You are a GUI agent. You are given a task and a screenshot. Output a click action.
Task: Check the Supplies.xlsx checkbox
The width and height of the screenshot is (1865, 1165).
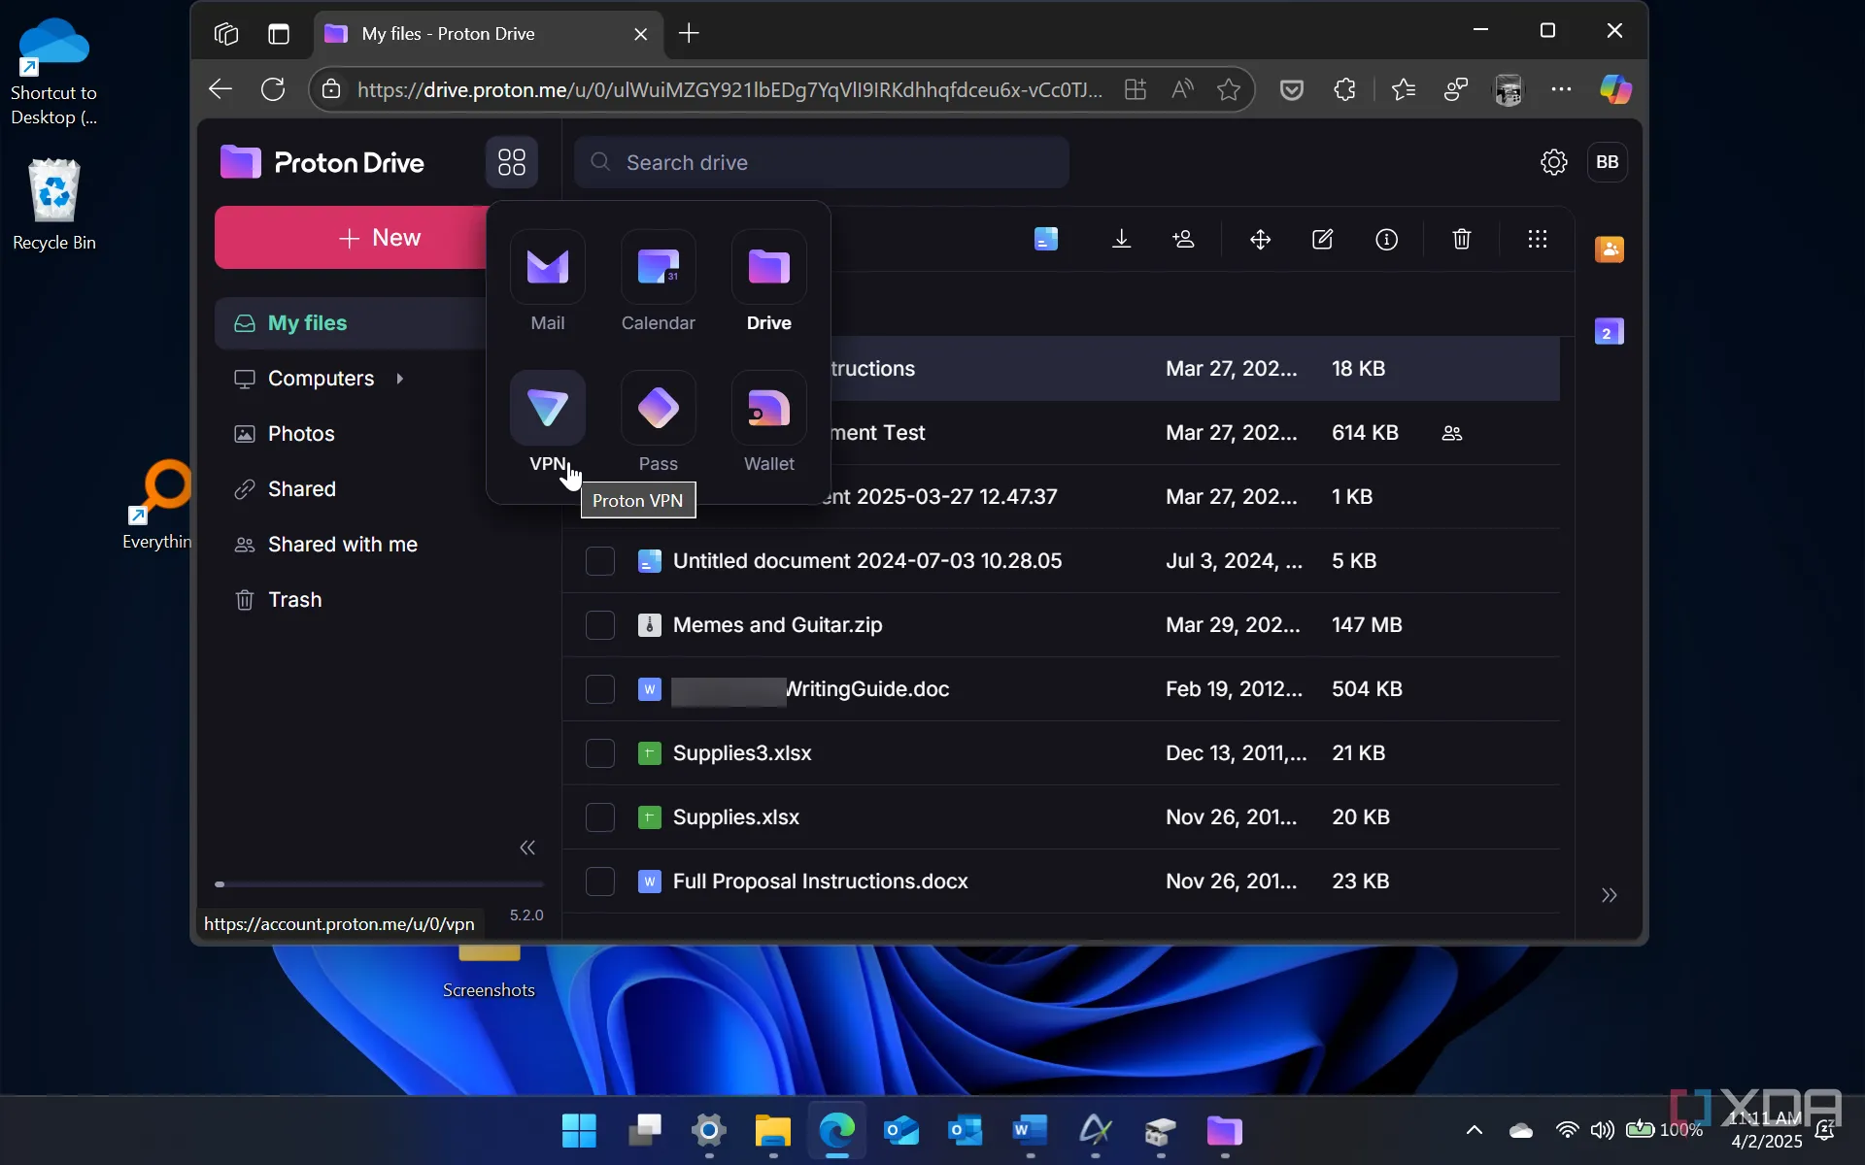tap(600, 817)
